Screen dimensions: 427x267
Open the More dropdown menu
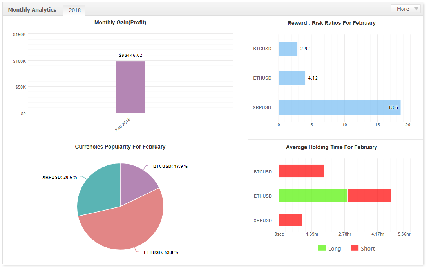(x=406, y=9)
